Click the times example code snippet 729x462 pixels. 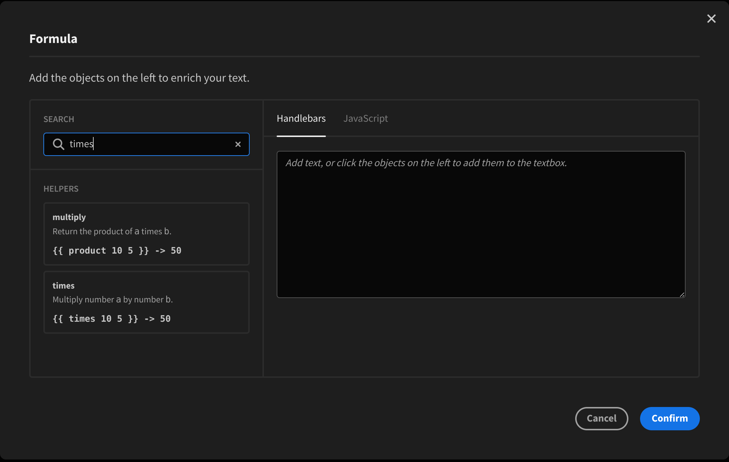(x=111, y=318)
